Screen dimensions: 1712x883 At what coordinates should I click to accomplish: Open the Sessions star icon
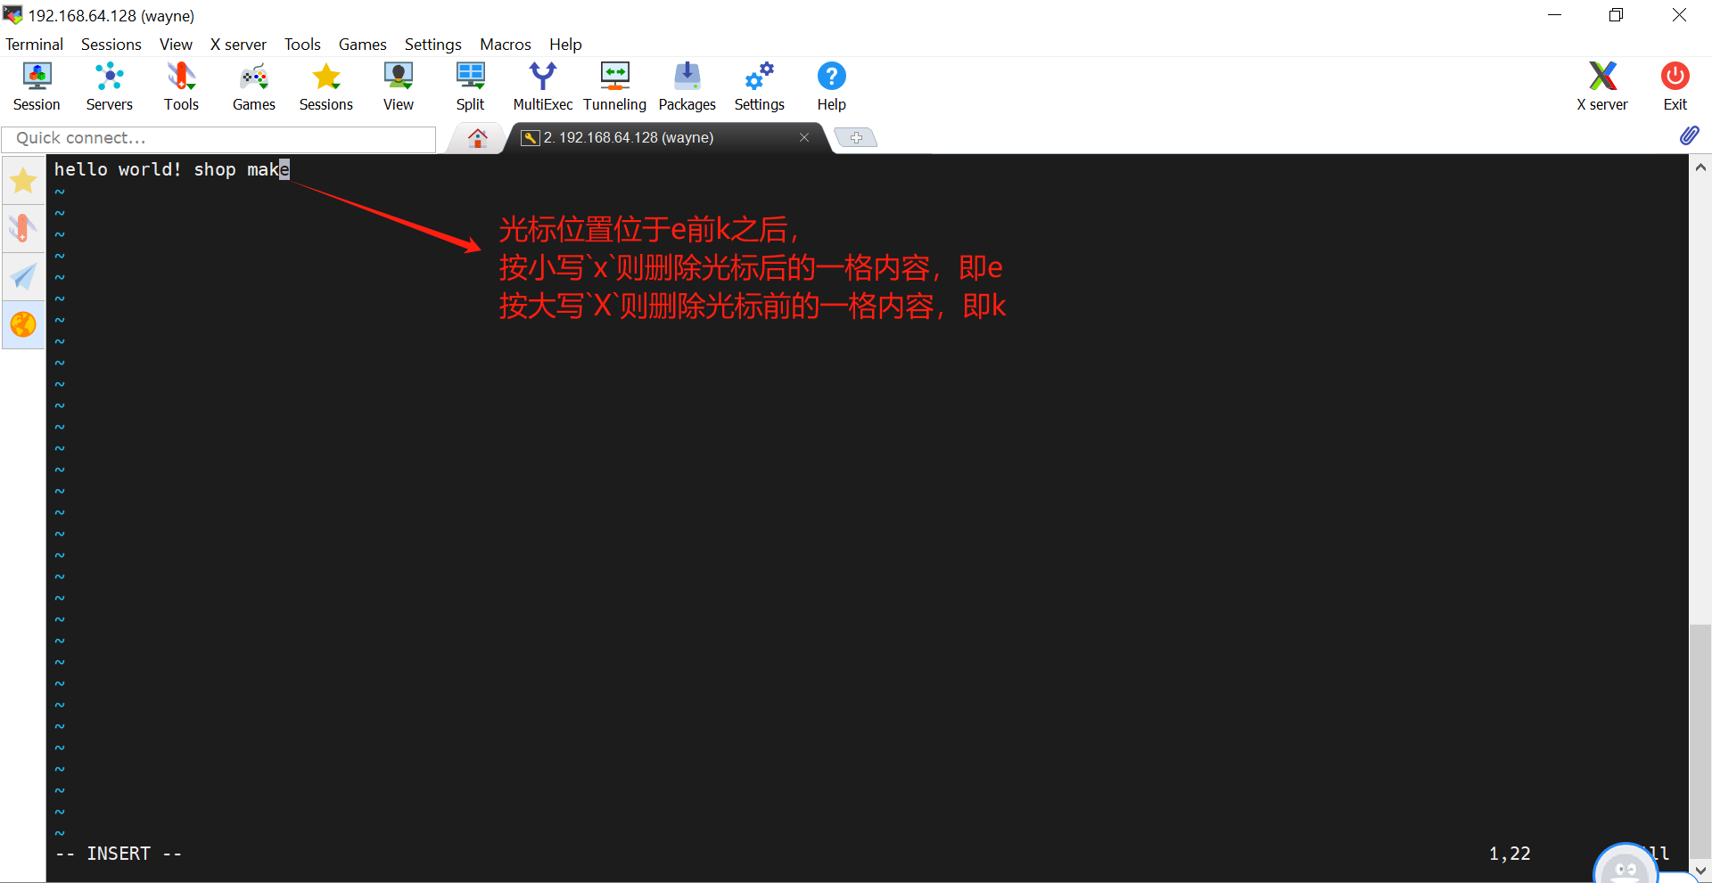(326, 86)
